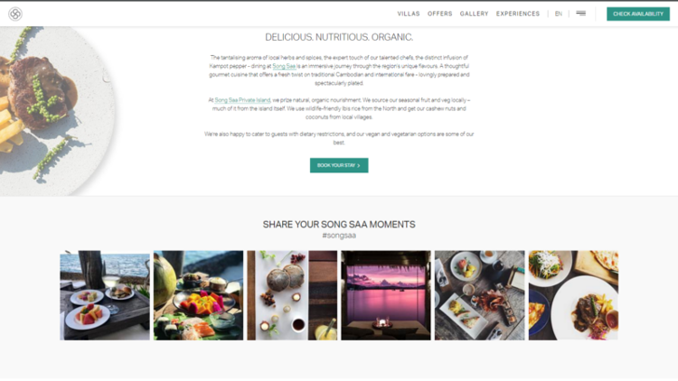The height and width of the screenshot is (381, 678).
Task: Open the fruit plates by sea photo
Action: coord(105,295)
